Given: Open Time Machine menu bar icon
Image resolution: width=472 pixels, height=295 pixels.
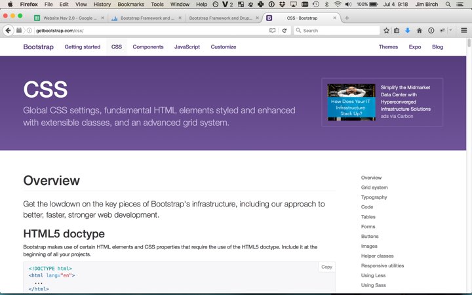Looking at the screenshot, I should (x=316, y=4).
